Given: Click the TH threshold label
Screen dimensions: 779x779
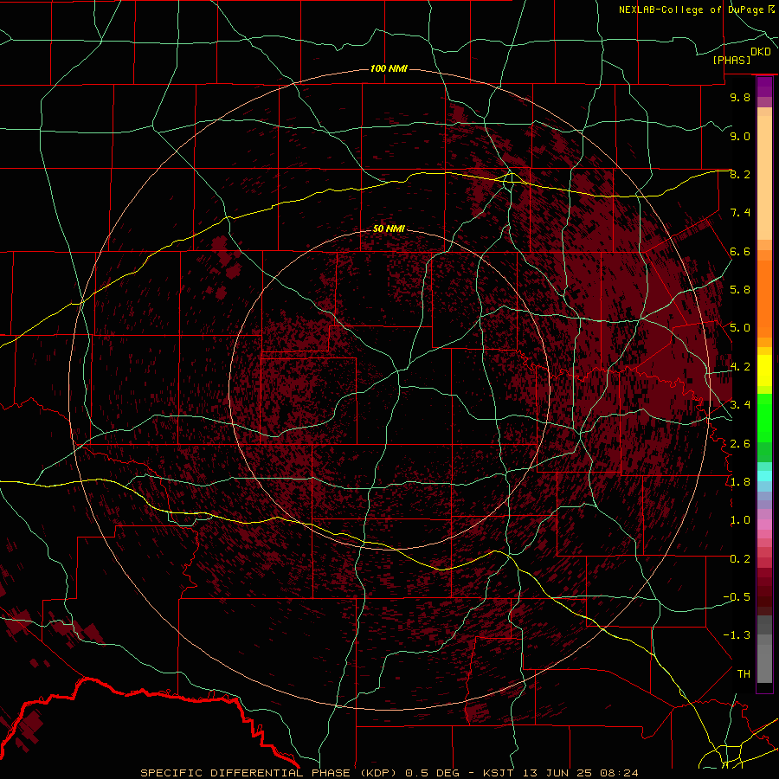Looking at the screenshot, I should [744, 674].
